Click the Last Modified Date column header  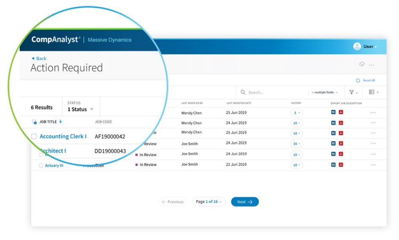click(239, 103)
